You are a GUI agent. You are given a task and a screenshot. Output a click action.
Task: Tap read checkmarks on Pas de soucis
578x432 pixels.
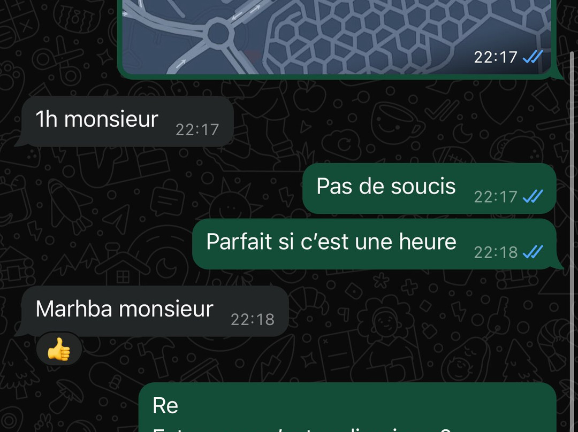[x=533, y=196]
